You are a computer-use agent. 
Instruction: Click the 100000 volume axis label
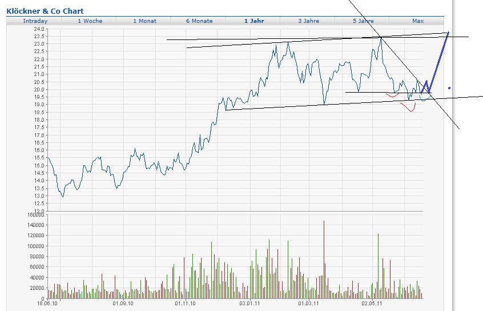(x=36, y=246)
